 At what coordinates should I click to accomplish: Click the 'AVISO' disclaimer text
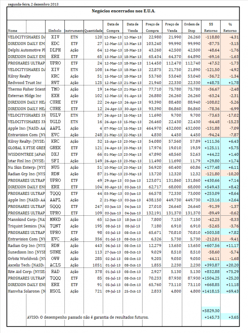[x=88, y=317]
